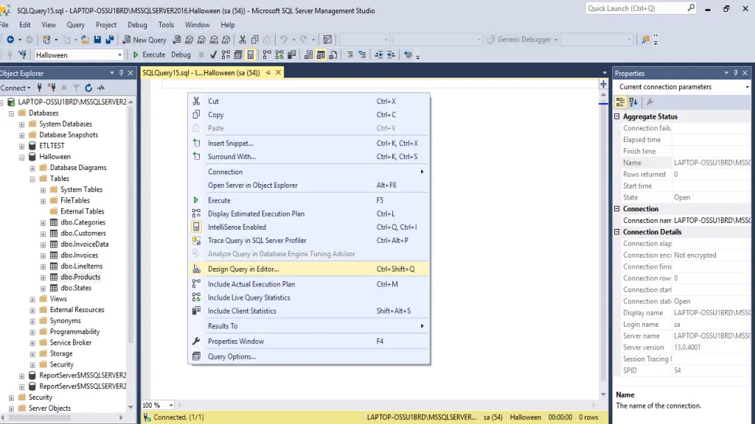Click the Property Pages wrench icon
Image resolution: width=755 pixels, height=424 pixels.
pos(650,102)
